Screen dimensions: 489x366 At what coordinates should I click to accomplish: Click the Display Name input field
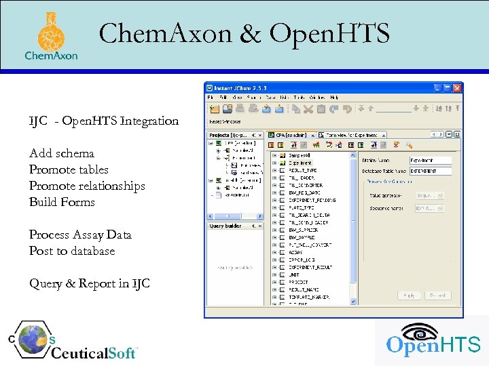[431, 160]
